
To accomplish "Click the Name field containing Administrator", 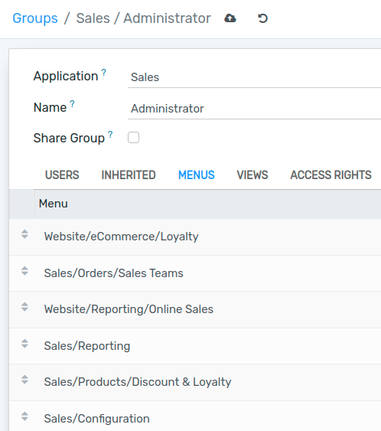I will pos(254,109).
